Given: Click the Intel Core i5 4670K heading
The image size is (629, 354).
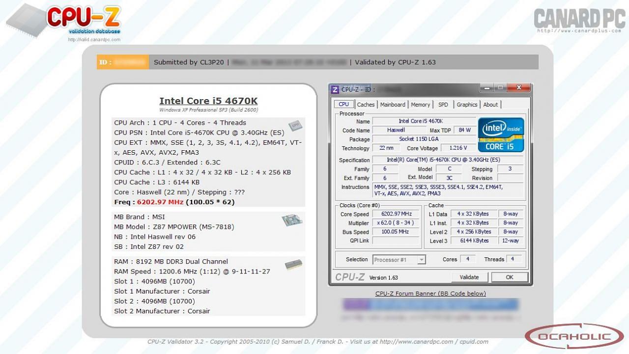Looking at the screenshot, I should (x=208, y=101).
